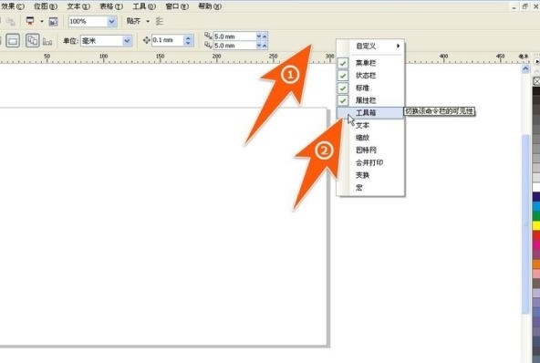Screen dimensions: 540x363
Task: Click the nudge offset arrows icon
Action: pyautogui.click(x=146, y=40)
